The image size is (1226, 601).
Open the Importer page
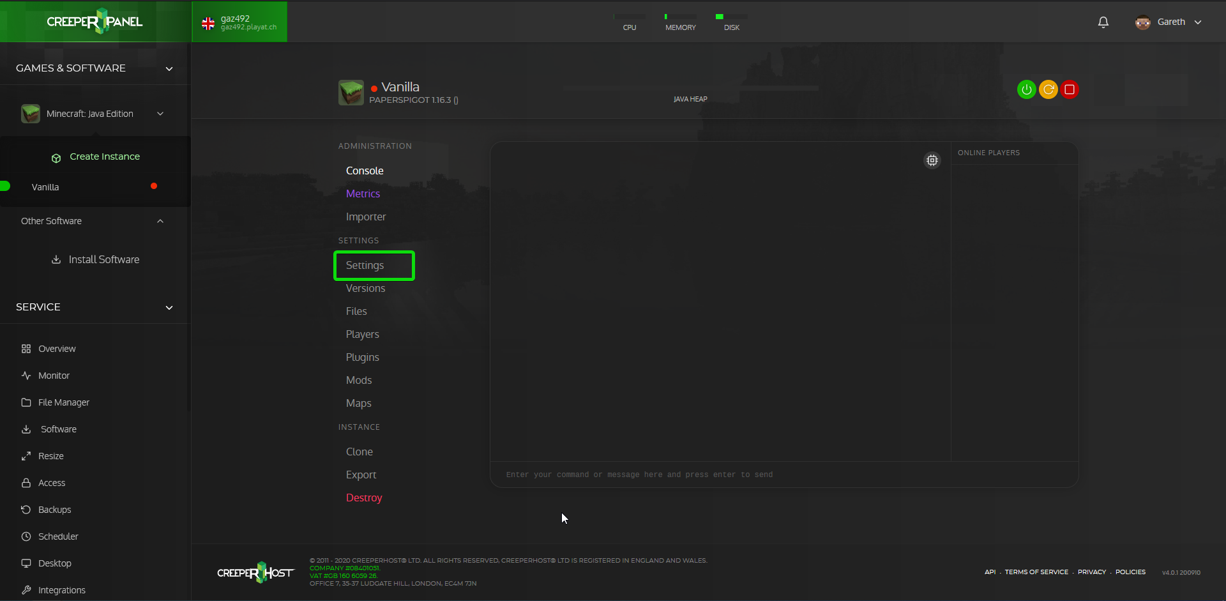coord(366,217)
